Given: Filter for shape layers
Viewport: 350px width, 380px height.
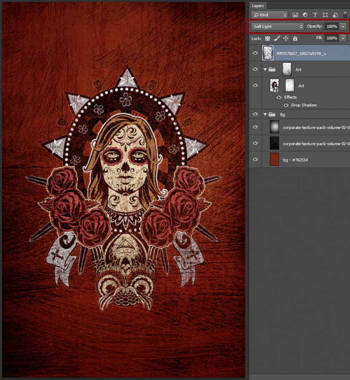Looking at the screenshot, I should (325, 15).
